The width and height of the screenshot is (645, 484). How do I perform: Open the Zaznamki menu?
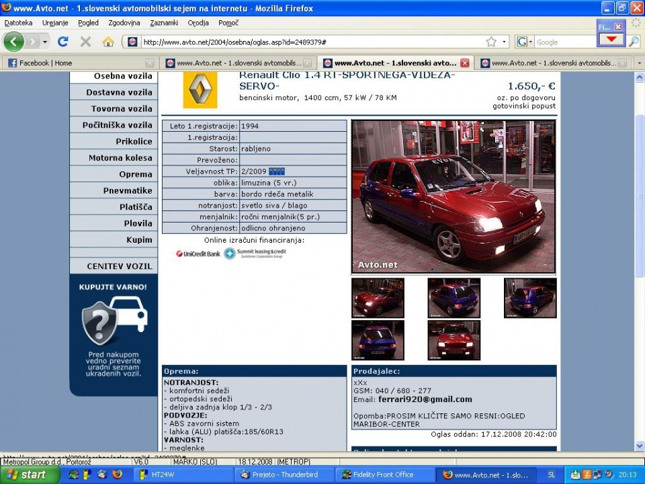tap(164, 23)
